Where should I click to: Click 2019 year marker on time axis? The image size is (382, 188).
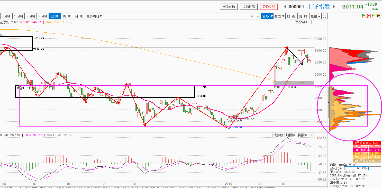point(229,184)
